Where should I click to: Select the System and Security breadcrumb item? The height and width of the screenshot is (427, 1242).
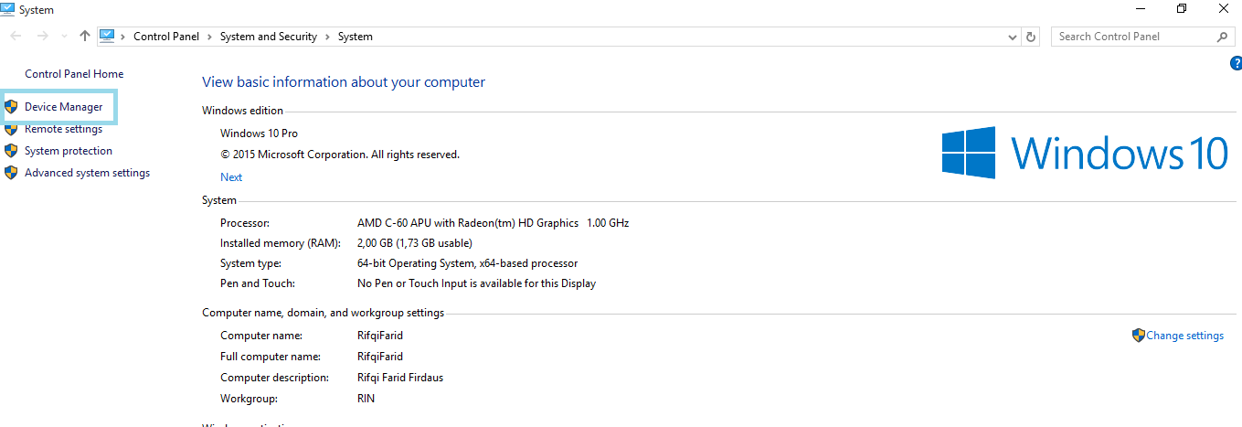point(269,37)
